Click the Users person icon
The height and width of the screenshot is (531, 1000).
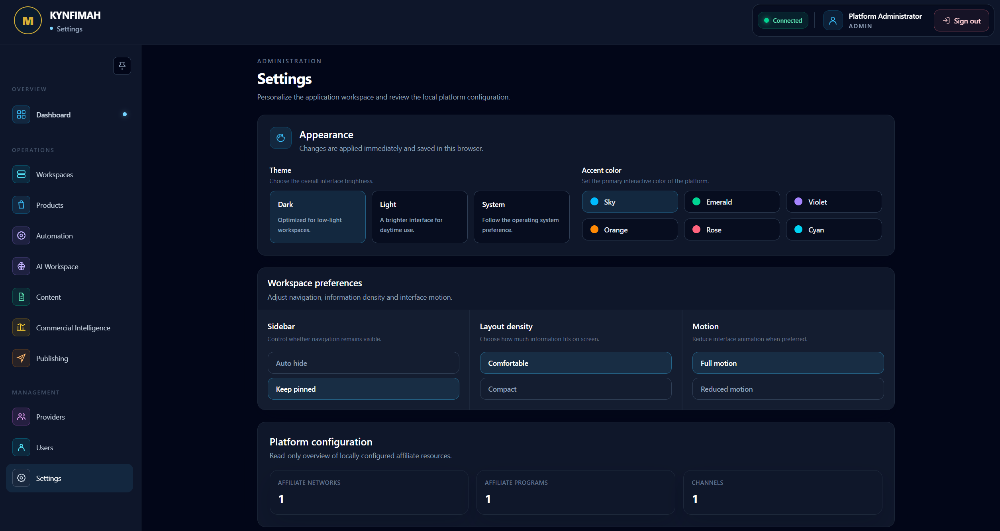point(21,447)
